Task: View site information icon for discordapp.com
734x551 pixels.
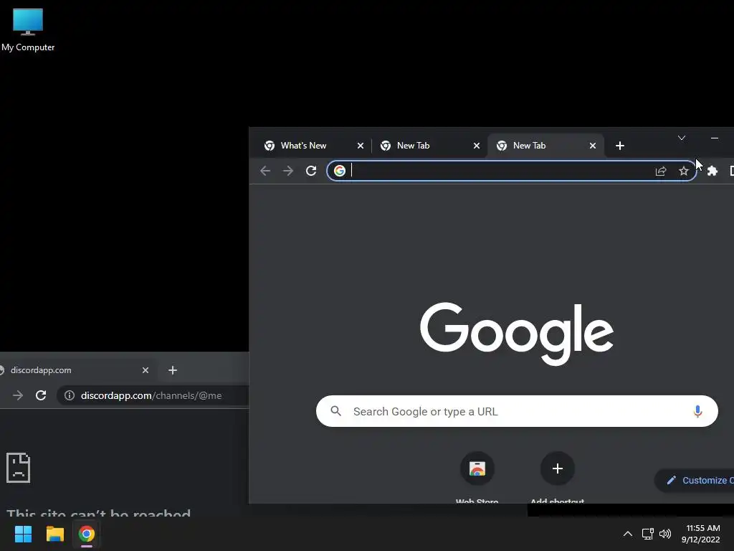Action: (70, 395)
